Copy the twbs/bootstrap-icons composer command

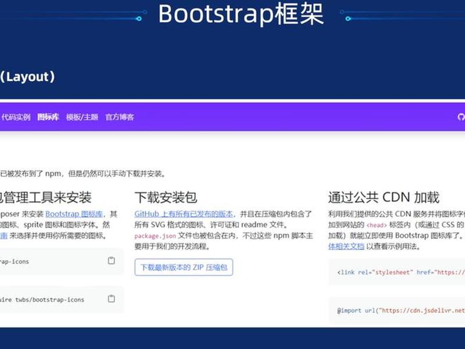point(111,298)
